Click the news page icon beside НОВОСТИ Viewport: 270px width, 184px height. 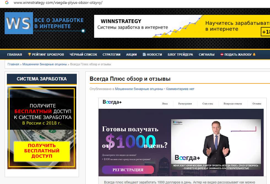[144, 55]
